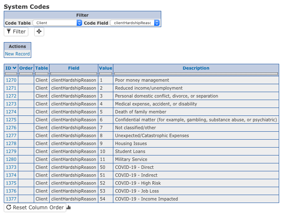Click the ID column filter field
The width and height of the screenshot is (290, 218).
11,74
